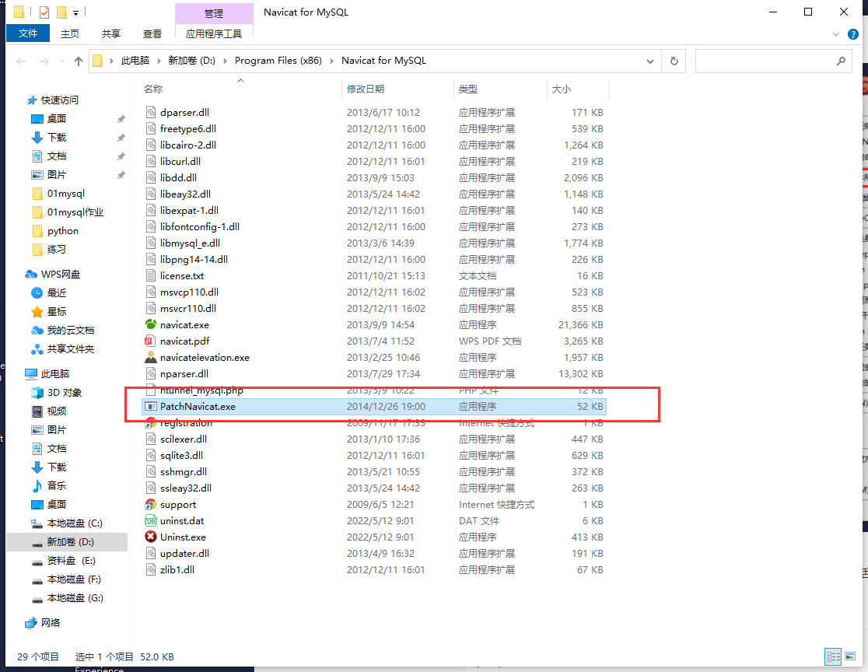Expand the root chevron before 此电脑 breadcrumb
Image resolution: width=868 pixels, height=672 pixels.
pyautogui.click(x=111, y=61)
